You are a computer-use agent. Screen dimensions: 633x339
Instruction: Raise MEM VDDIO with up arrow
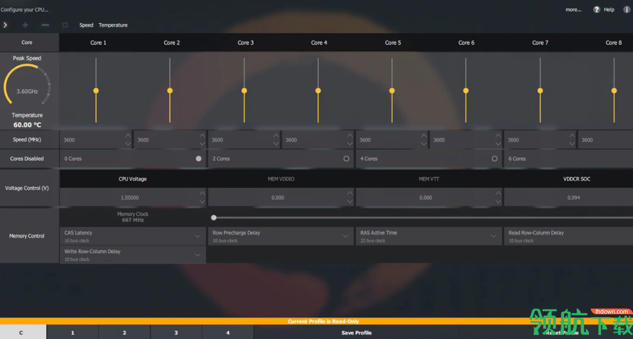point(350,193)
